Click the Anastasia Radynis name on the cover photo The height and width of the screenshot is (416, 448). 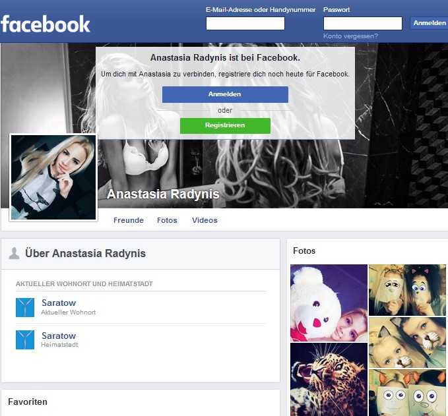163,194
